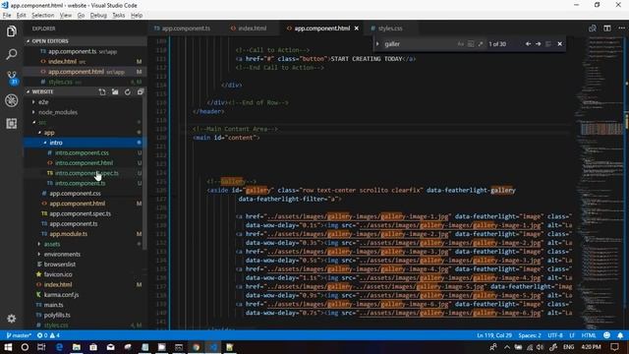Image resolution: width=629 pixels, height=354 pixels.
Task: Open the Windows Start menu
Action: (x=8, y=347)
